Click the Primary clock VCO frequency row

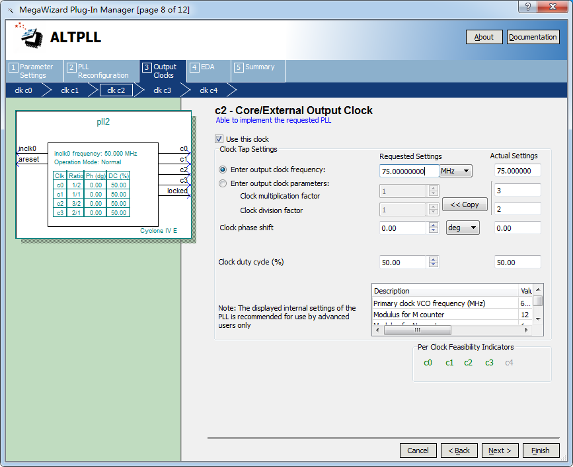[453, 303]
